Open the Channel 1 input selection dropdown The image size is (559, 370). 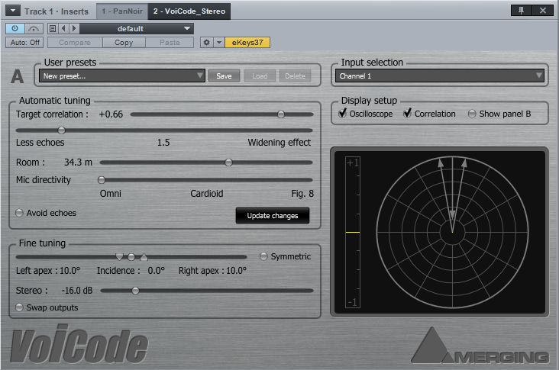tap(440, 76)
